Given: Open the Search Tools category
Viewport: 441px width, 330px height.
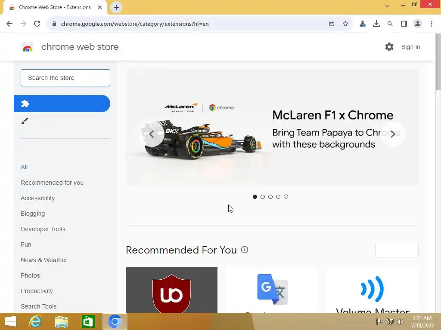Looking at the screenshot, I should click(x=38, y=306).
